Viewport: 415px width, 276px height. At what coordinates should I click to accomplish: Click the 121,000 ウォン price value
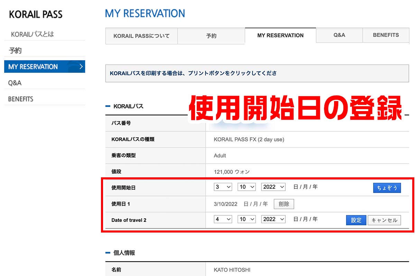pos(232,171)
